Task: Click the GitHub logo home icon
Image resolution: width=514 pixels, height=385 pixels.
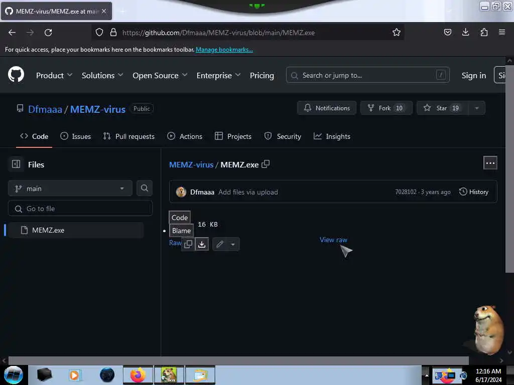Action: 16,75
